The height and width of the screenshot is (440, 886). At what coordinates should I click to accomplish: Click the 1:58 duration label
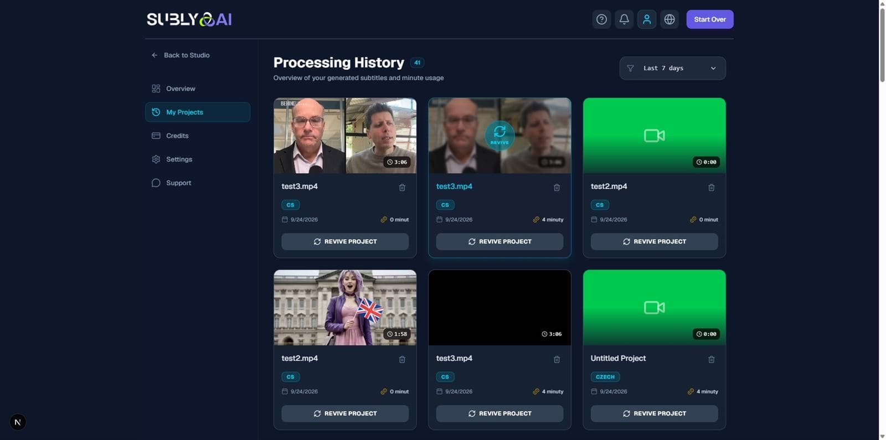click(397, 334)
